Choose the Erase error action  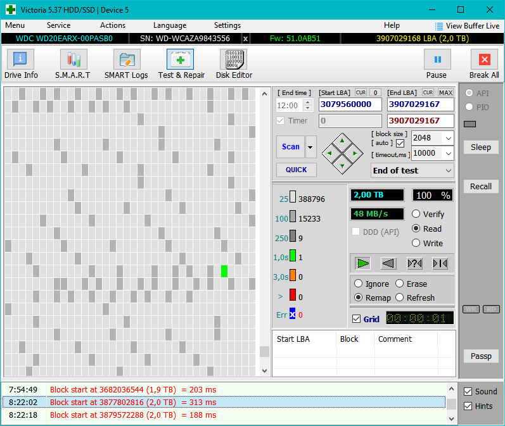(x=400, y=284)
